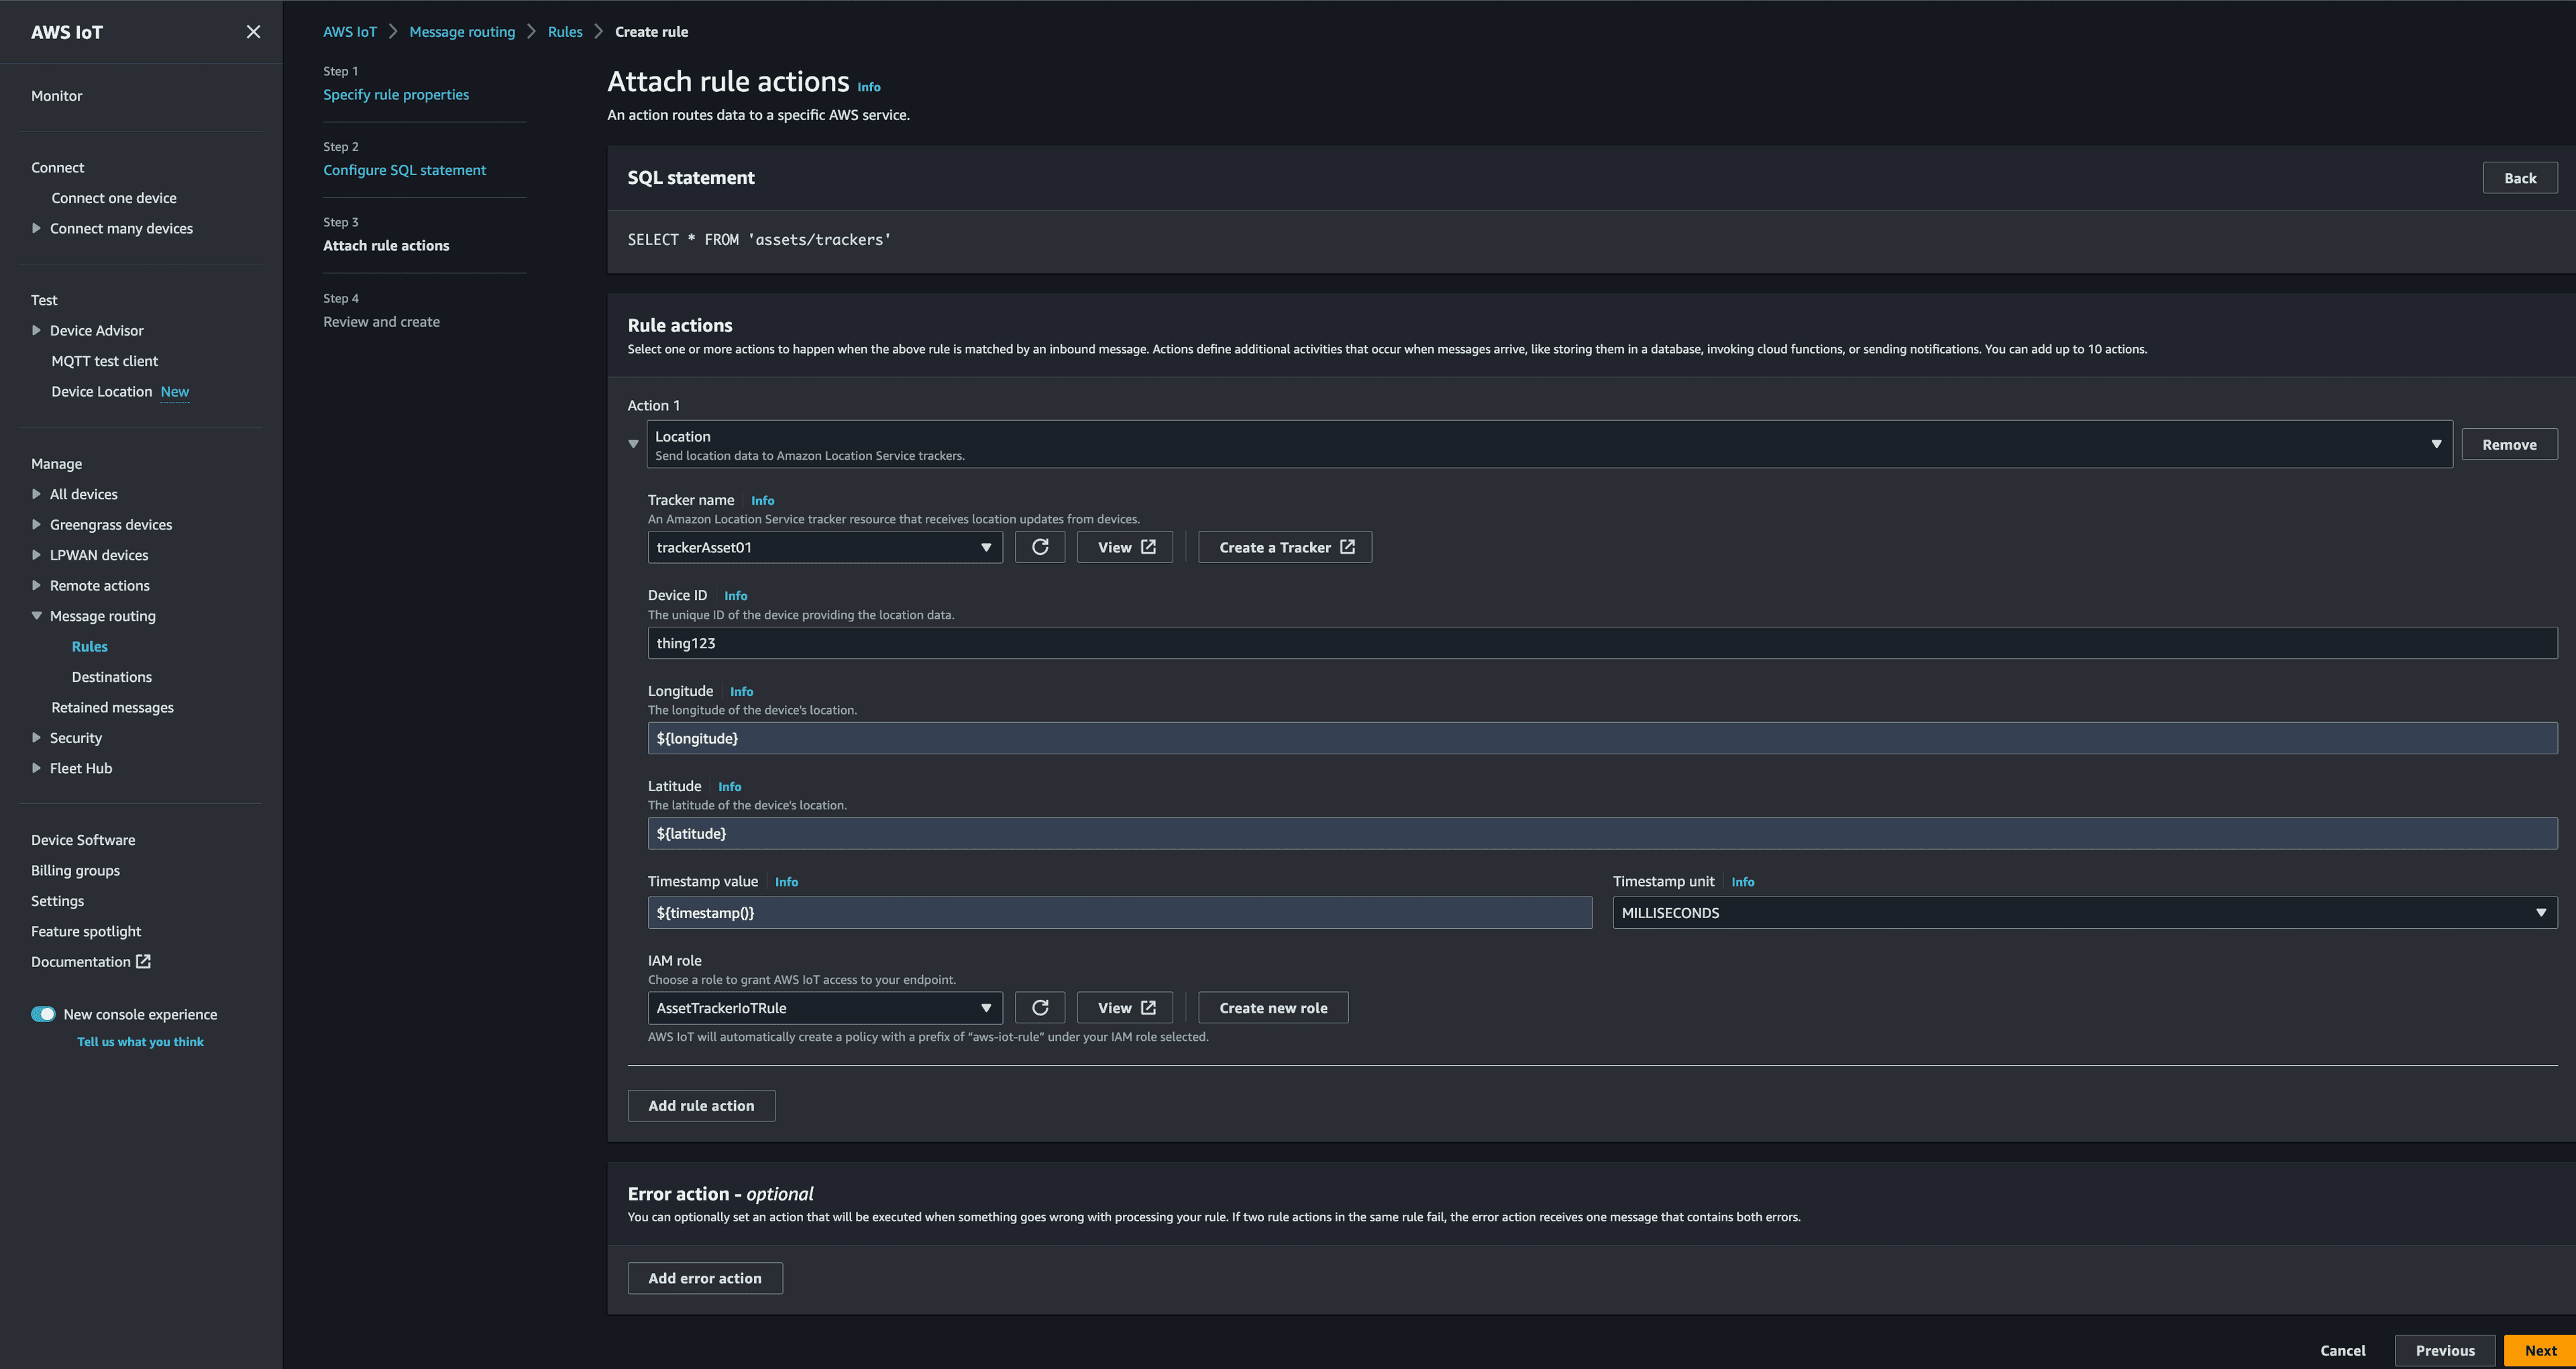Expand the Remote actions section

[37, 585]
